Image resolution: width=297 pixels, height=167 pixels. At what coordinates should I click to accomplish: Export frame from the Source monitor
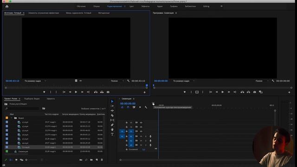point(108,92)
